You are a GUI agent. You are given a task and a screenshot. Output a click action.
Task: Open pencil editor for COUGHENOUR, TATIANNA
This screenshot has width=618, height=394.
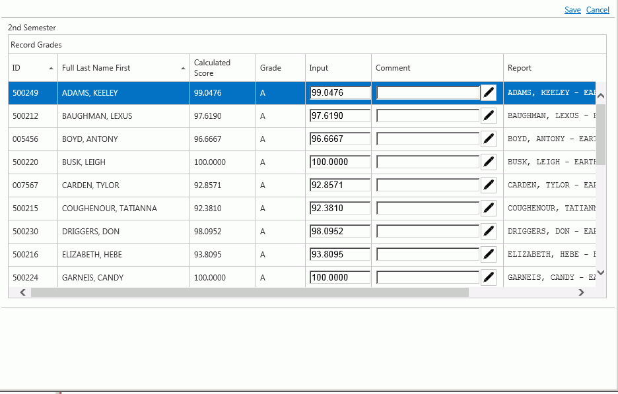click(x=489, y=209)
